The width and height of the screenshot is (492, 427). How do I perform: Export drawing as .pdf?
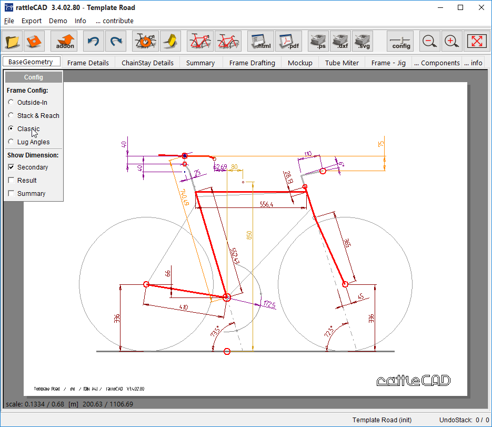[x=288, y=41]
